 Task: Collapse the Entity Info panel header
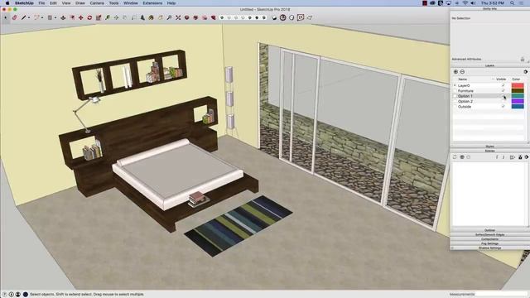click(489, 9)
